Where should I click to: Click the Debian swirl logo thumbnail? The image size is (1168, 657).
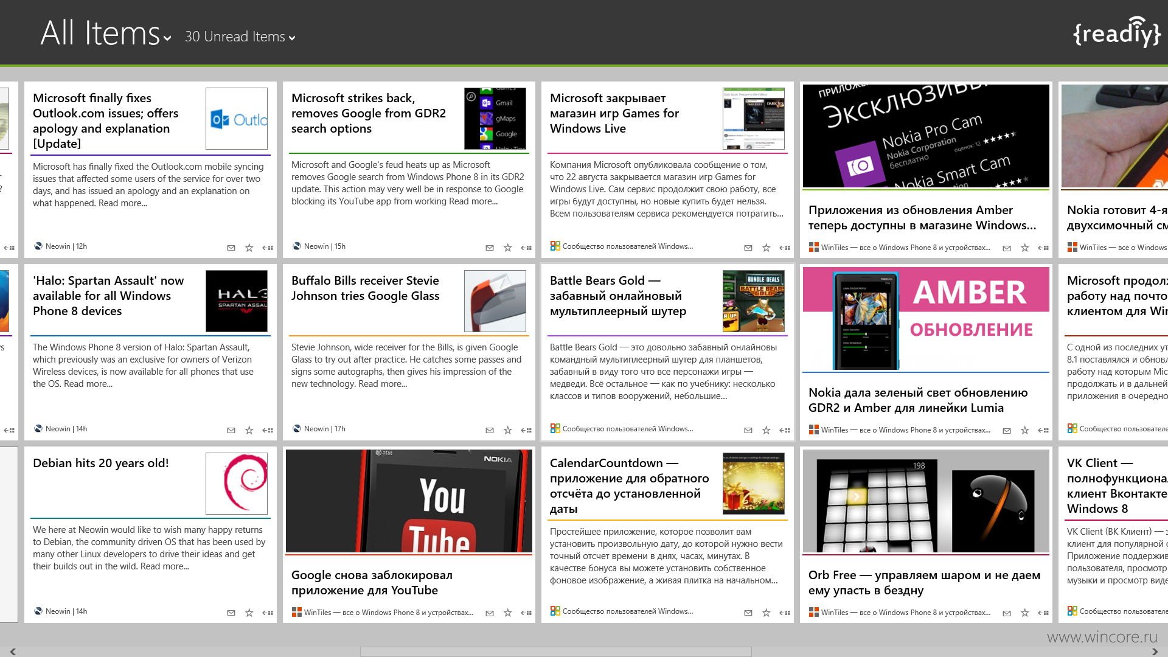(x=237, y=484)
